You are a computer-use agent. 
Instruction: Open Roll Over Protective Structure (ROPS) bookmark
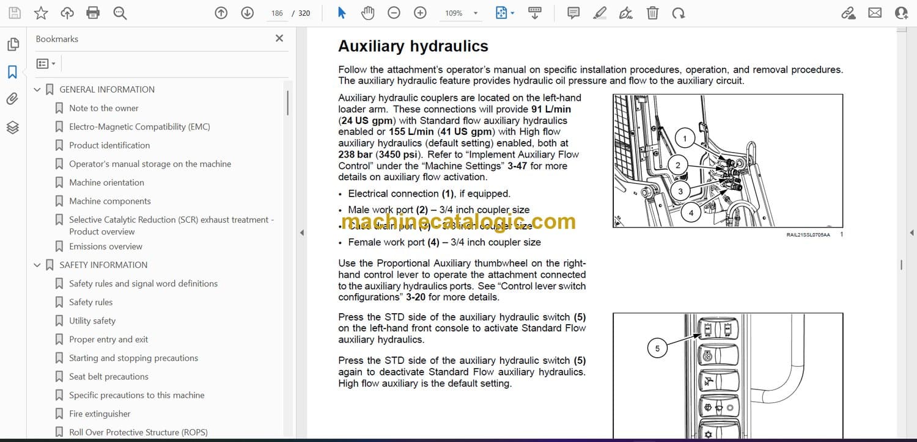(x=138, y=432)
